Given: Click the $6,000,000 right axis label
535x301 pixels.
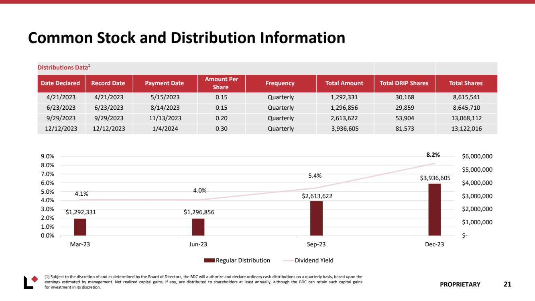Looking at the screenshot, I should tap(477, 156).
